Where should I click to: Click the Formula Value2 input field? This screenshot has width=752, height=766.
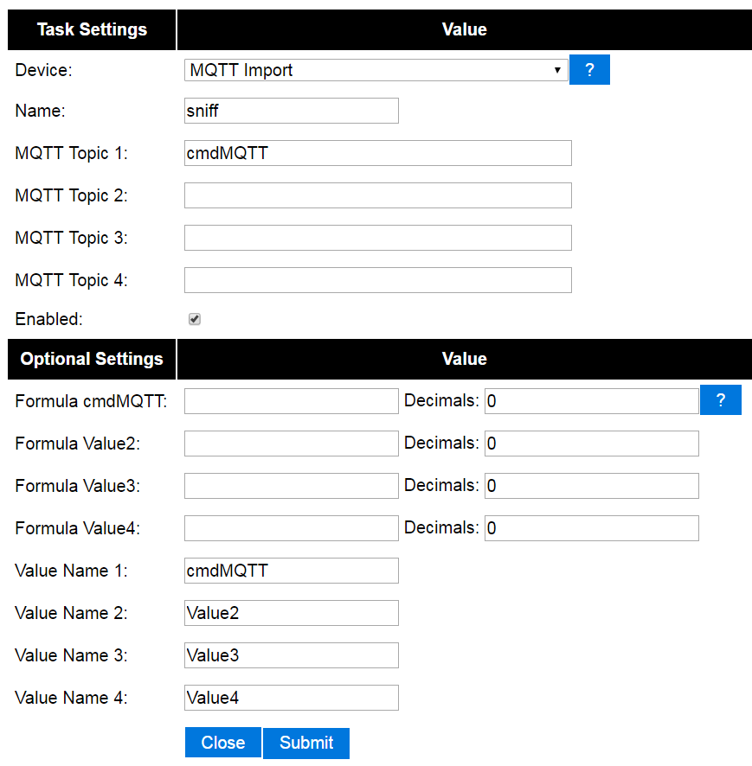(x=292, y=444)
